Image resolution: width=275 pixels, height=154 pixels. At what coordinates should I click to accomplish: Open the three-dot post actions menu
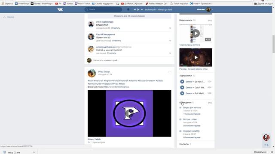(170, 72)
